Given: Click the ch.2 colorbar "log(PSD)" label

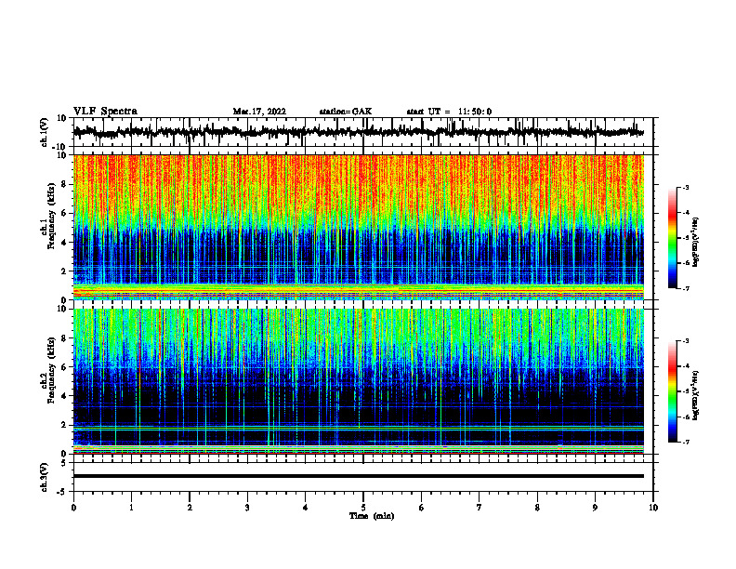Looking at the screenshot, I should (696, 395).
